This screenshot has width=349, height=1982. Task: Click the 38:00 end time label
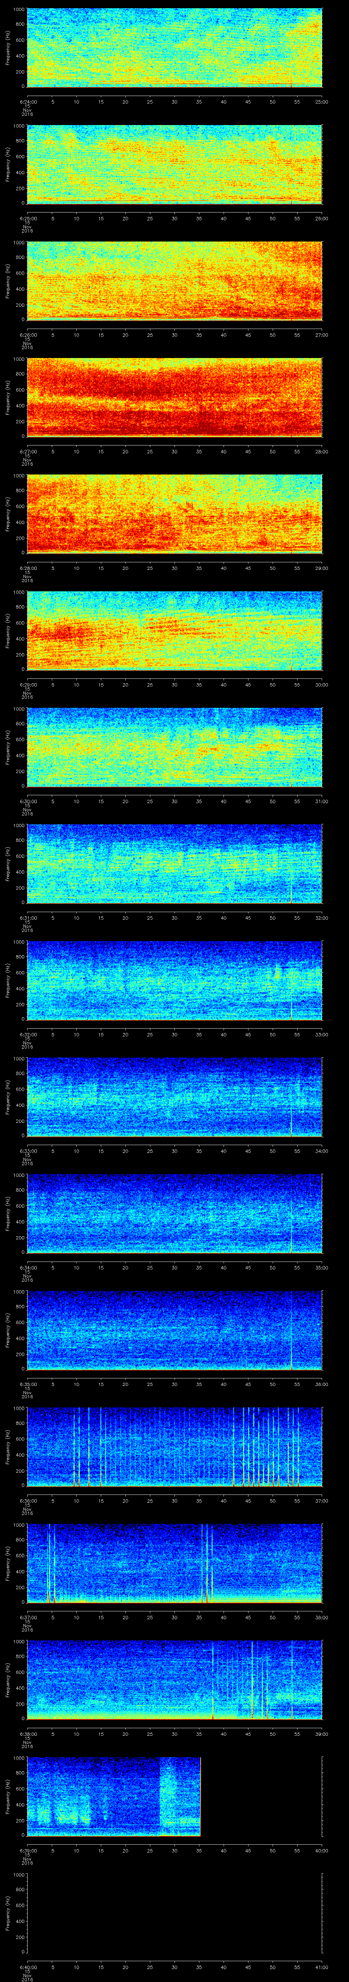(321, 1617)
